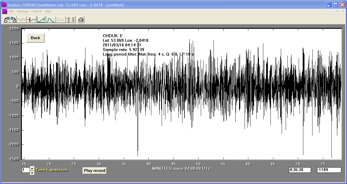
Task: Click the 'CHDUK E' channel label
Action: 113,36
